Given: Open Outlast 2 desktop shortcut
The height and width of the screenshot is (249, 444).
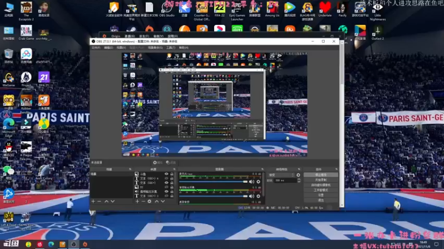Looking at the screenshot, I should tap(378, 33).
